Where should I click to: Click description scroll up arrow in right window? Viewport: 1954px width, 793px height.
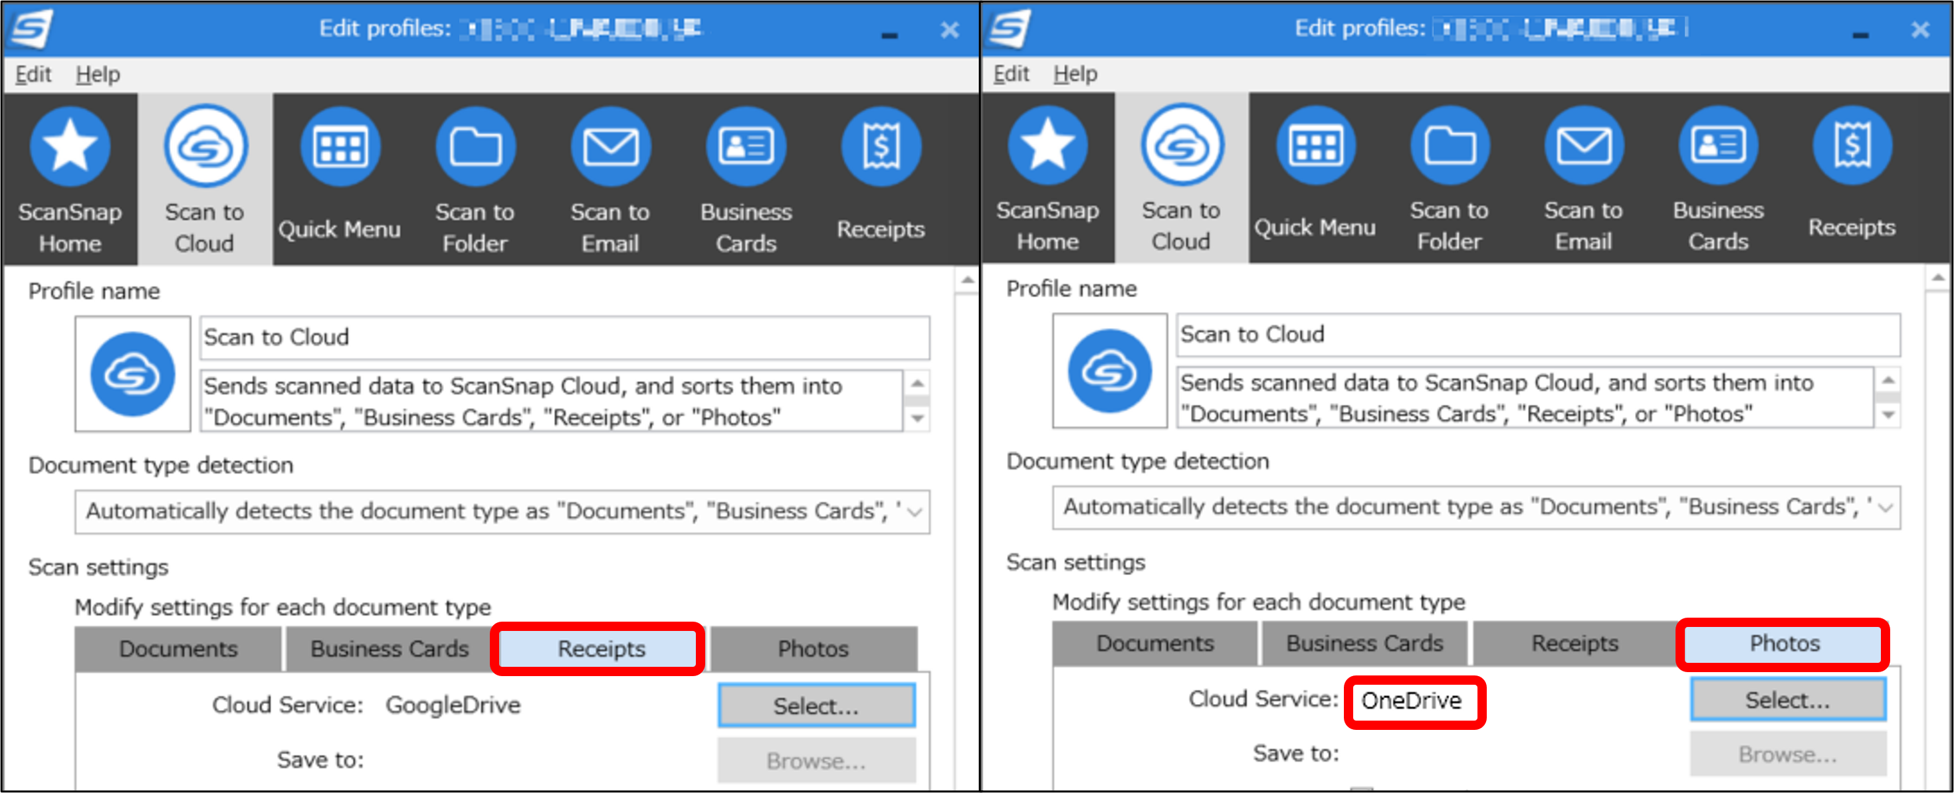pyautogui.click(x=1888, y=381)
